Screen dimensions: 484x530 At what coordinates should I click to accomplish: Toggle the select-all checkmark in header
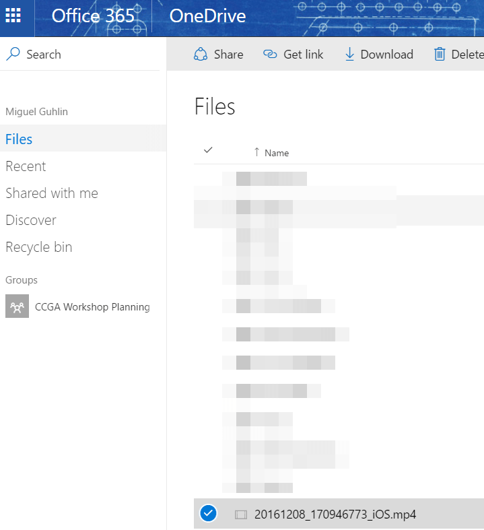coord(208,150)
